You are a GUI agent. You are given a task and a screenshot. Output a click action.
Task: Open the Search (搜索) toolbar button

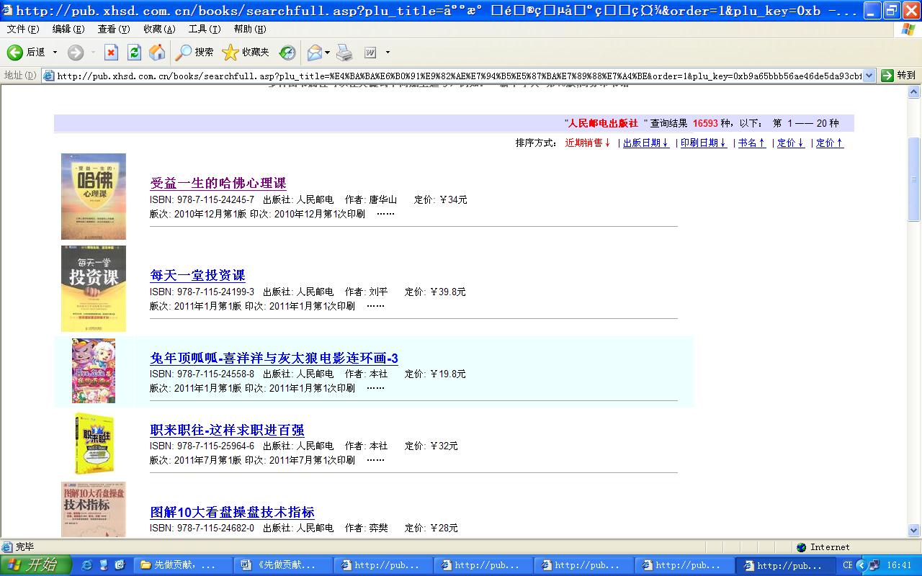(x=194, y=53)
